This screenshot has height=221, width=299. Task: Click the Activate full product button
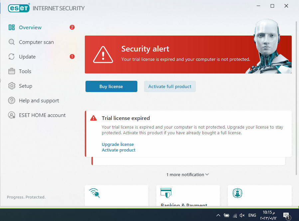click(x=170, y=86)
